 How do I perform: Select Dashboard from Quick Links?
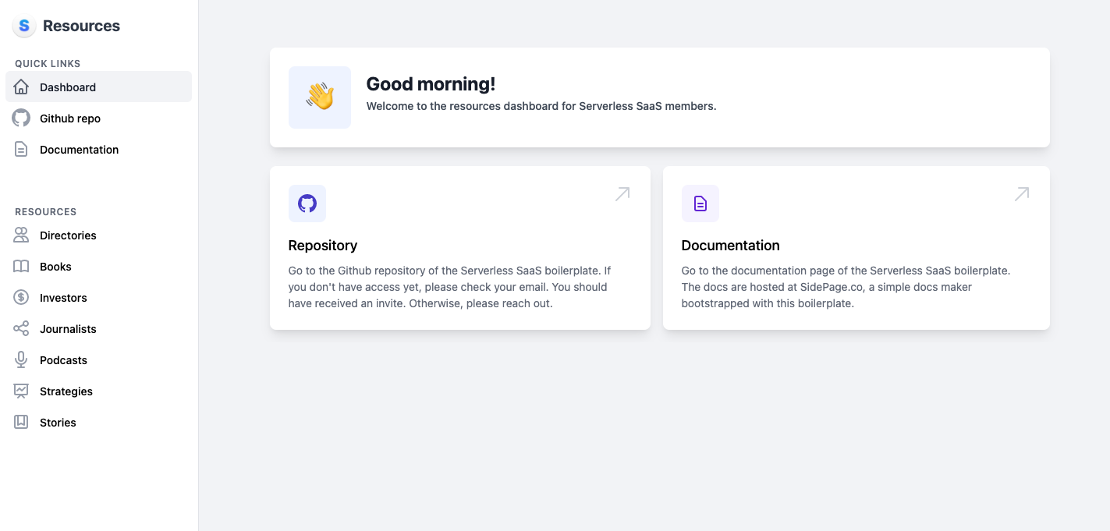click(x=68, y=87)
